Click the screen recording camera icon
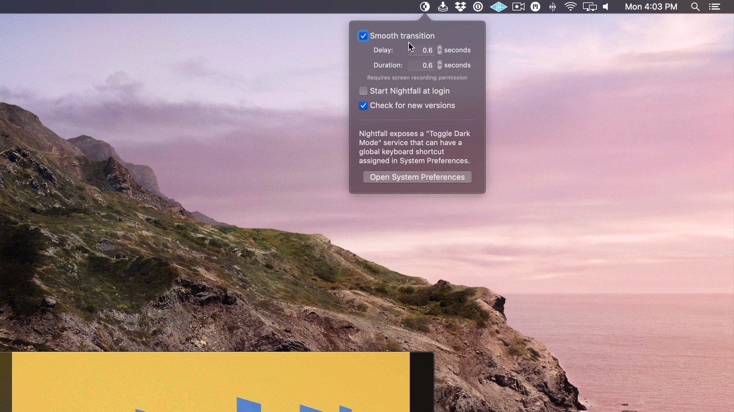 tap(518, 6)
